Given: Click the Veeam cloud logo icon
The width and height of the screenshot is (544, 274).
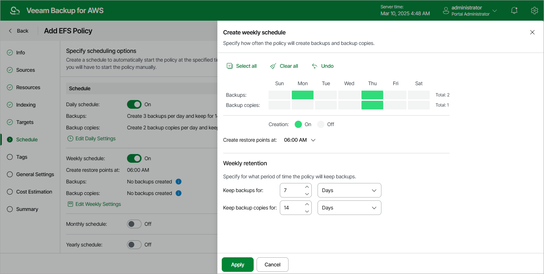Looking at the screenshot, I should click(15, 11).
